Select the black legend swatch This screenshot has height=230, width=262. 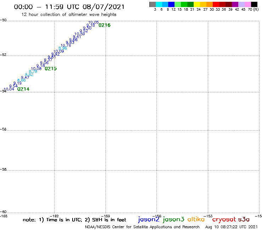point(254,4)
